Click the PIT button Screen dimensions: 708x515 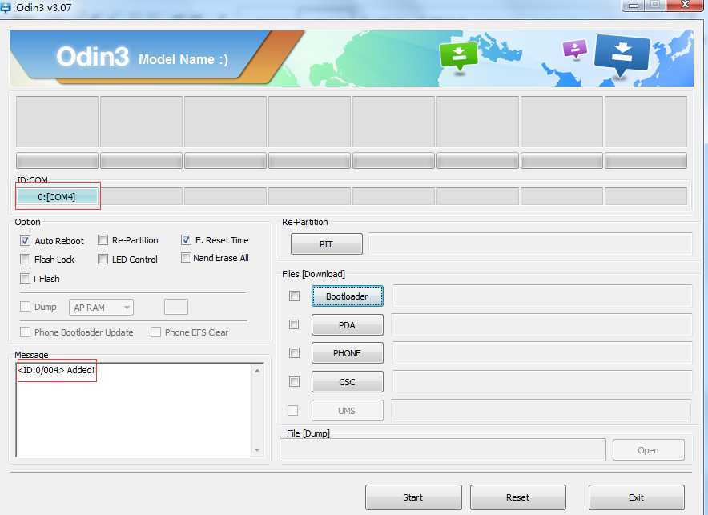(x=327, y=244)
